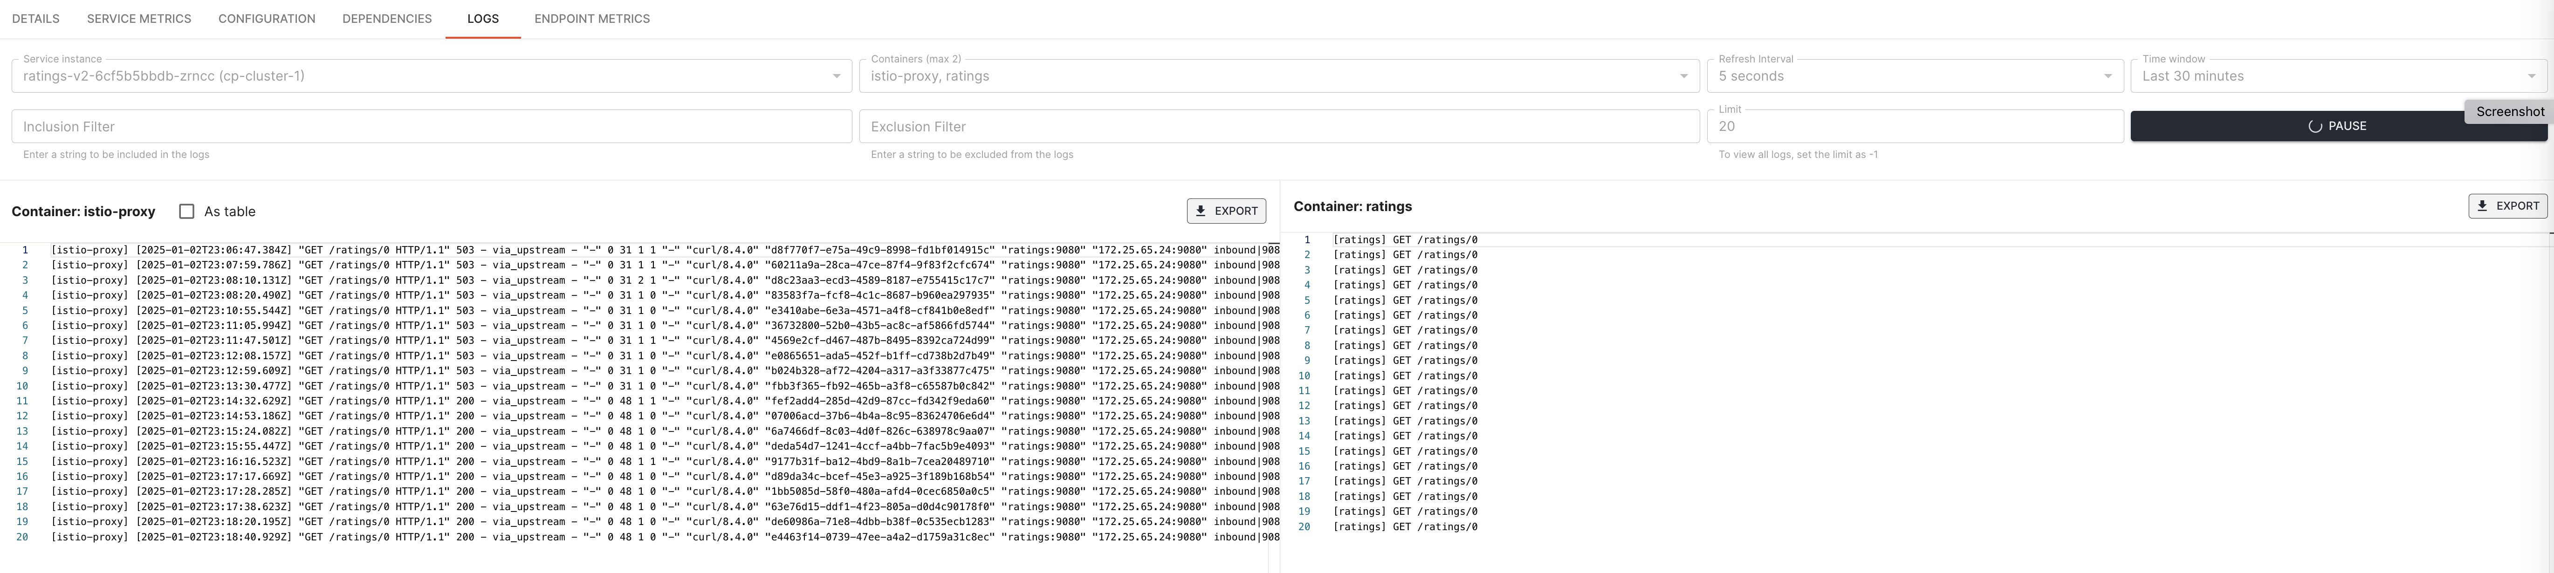Click the spinner icon in PAUSE button
2554x573 pixels.
pyautogui.click(x=2315, y=127)
